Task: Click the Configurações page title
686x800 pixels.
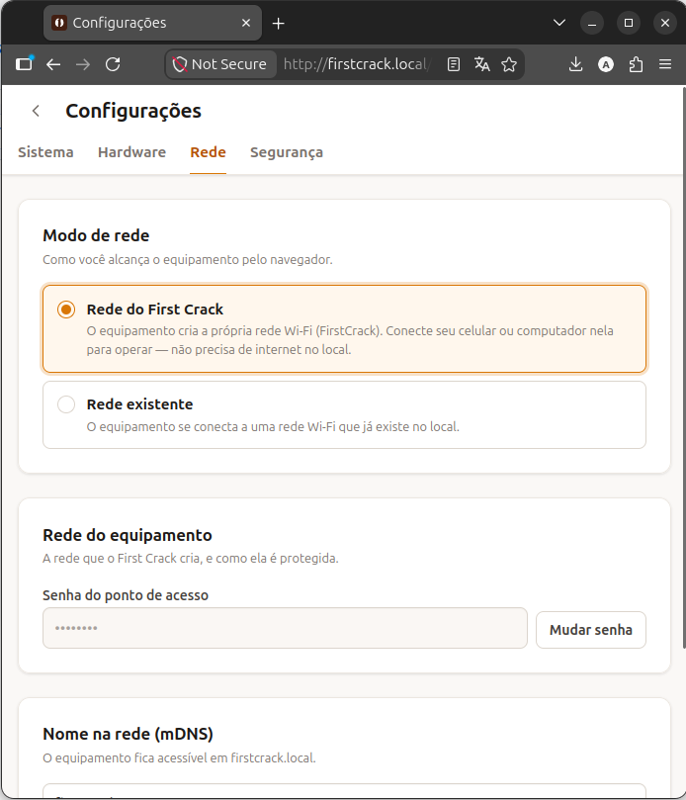Action: (133, 111)
